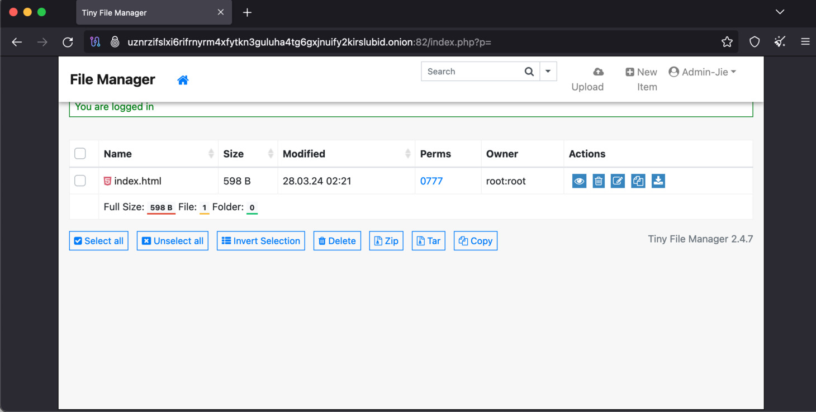Preview index.html with the eye icon

click(579, 181)
